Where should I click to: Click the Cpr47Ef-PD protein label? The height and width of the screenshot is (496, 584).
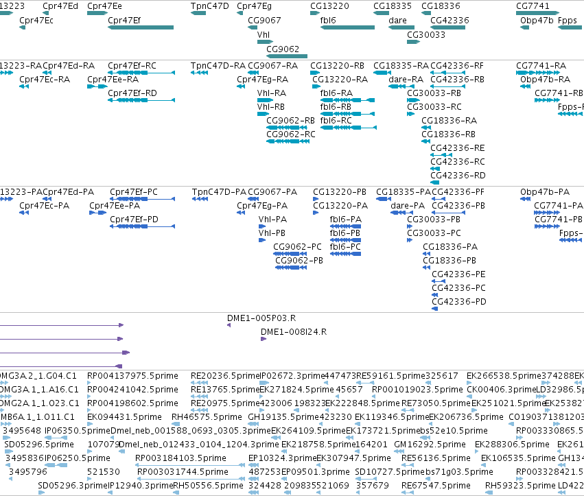(x=134, y=220)
